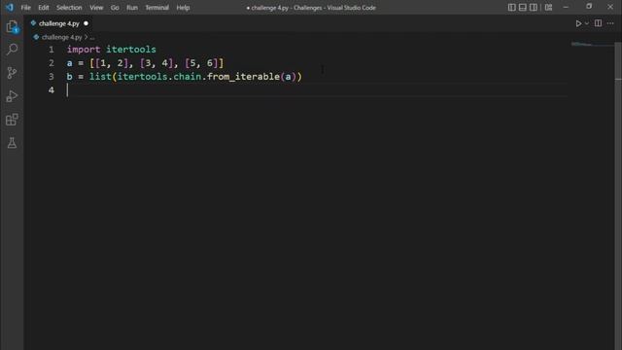Click 'chain' on line 3
Screen dimensions: 622x350
coord(188,77)
